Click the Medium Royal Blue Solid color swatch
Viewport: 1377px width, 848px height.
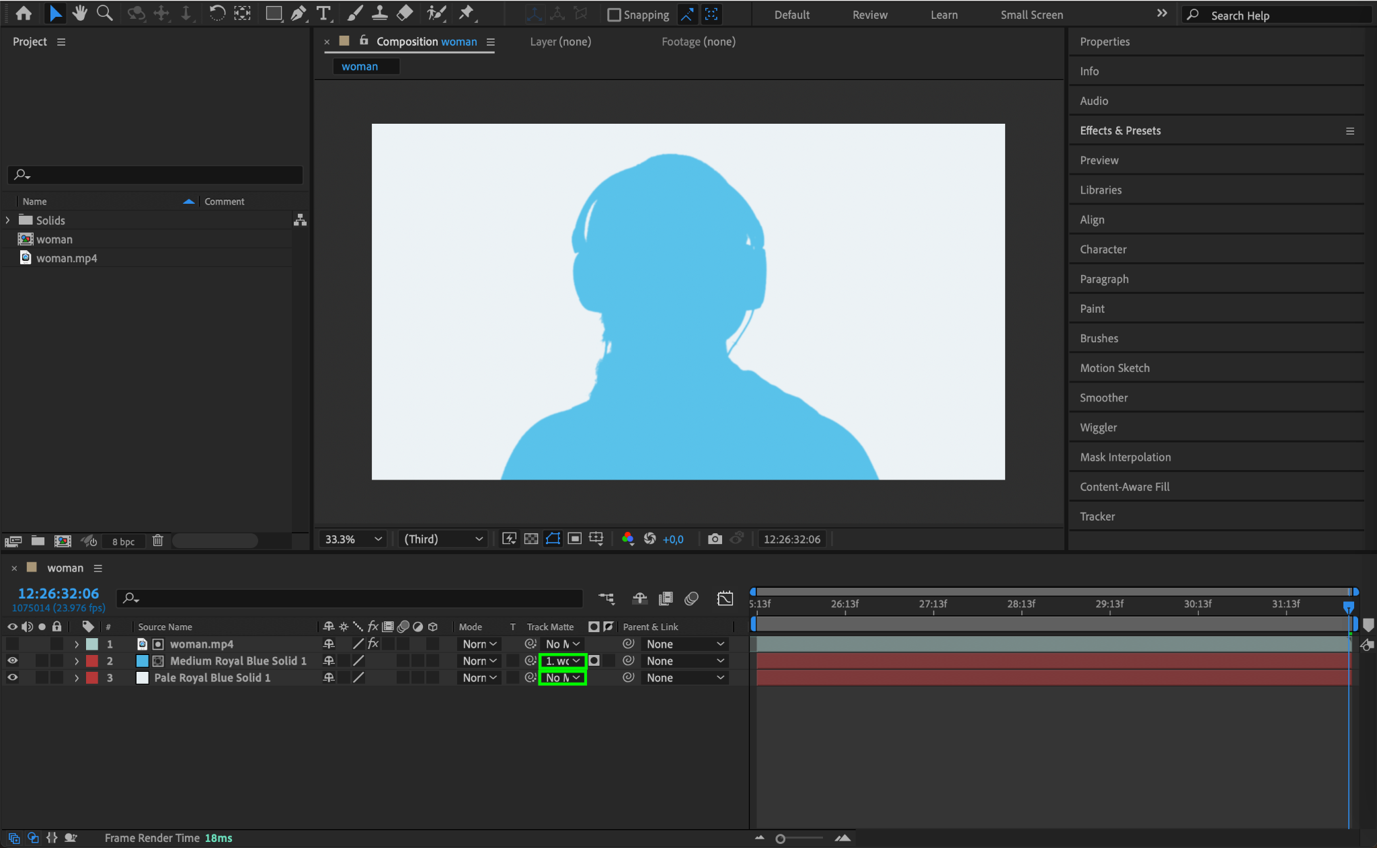click(143, 661)
